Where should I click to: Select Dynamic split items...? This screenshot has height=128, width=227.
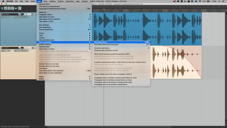pyautogui.click(x=121, y=48)
